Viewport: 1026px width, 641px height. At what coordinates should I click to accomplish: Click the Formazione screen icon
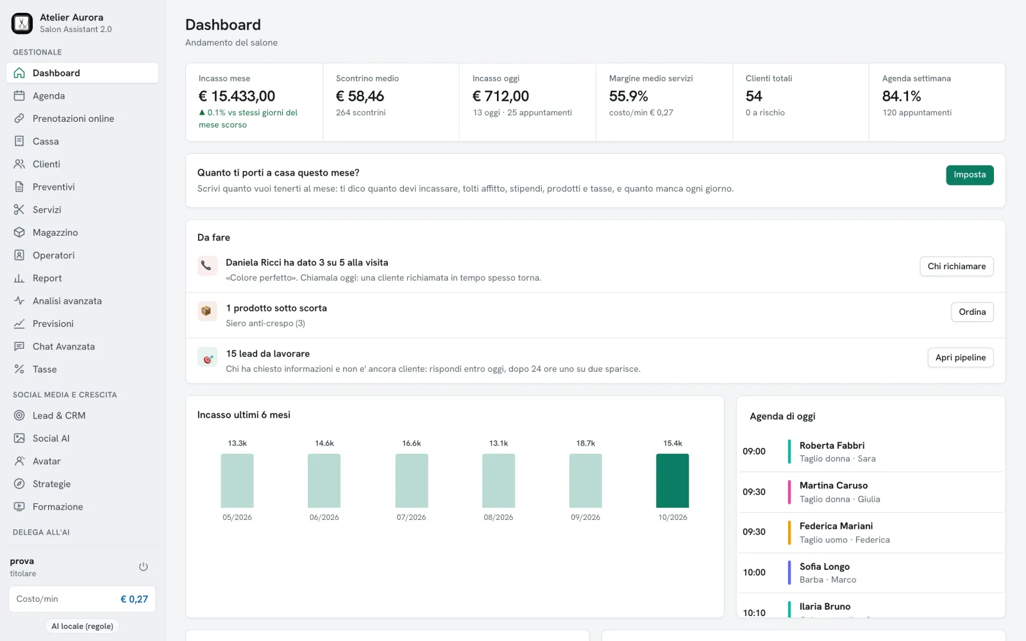pyautogui.click(x=19, y=507)
